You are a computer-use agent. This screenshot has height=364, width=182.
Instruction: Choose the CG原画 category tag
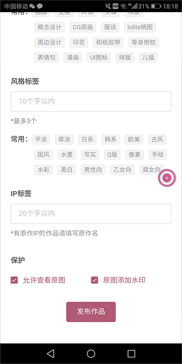tap(83, 27)
